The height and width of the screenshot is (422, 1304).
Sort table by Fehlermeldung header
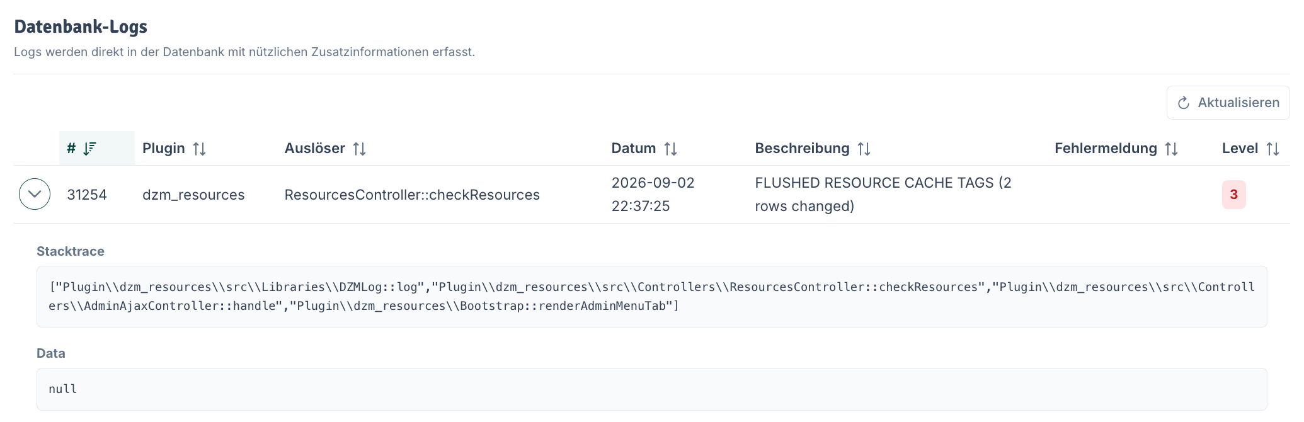coord(1106,149)
